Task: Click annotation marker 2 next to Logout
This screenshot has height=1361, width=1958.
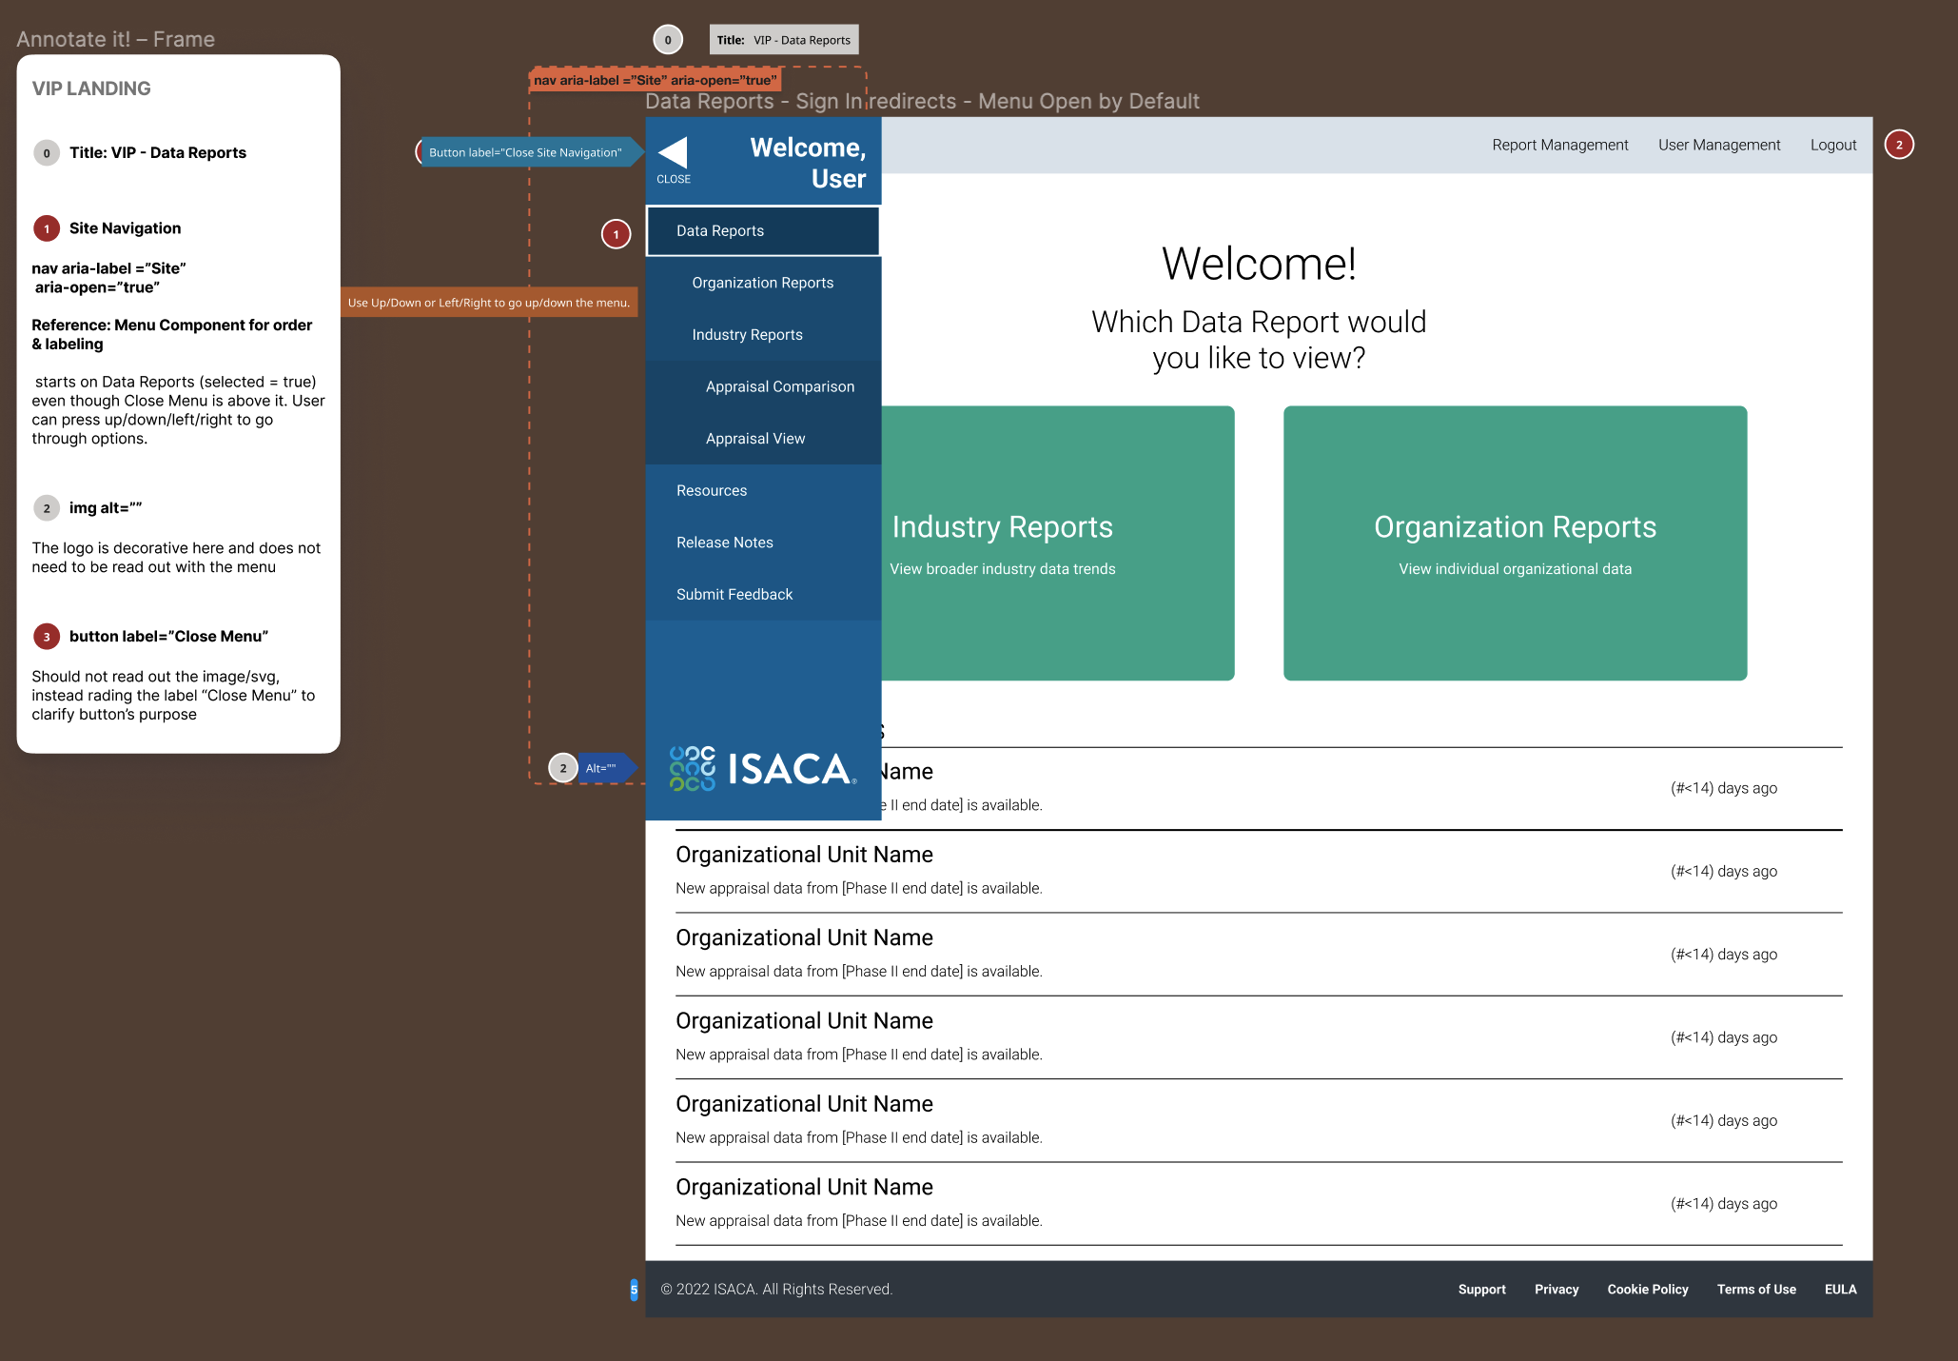Action: pos(1898,145)
